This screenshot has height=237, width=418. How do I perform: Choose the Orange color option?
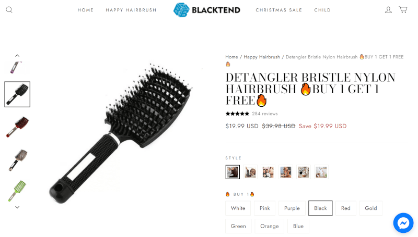coord(270,226)
